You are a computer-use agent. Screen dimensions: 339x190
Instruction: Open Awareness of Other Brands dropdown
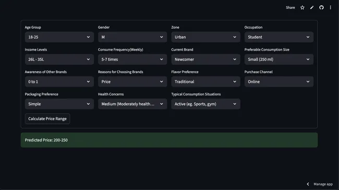coord(59,81)
